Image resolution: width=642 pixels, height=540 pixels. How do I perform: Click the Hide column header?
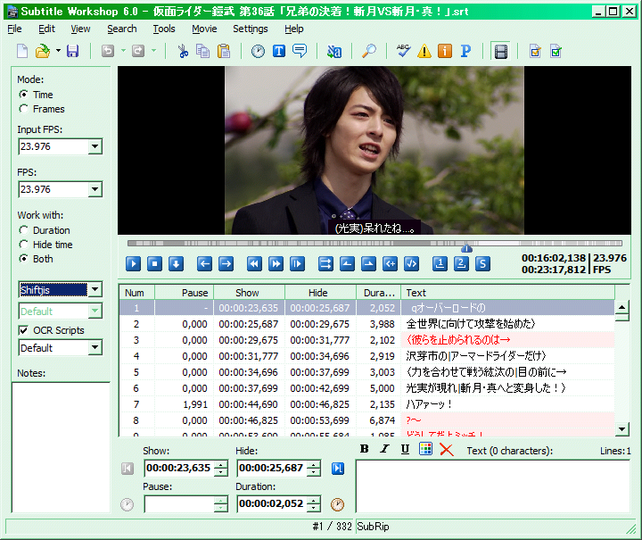(x=320, y=293)
